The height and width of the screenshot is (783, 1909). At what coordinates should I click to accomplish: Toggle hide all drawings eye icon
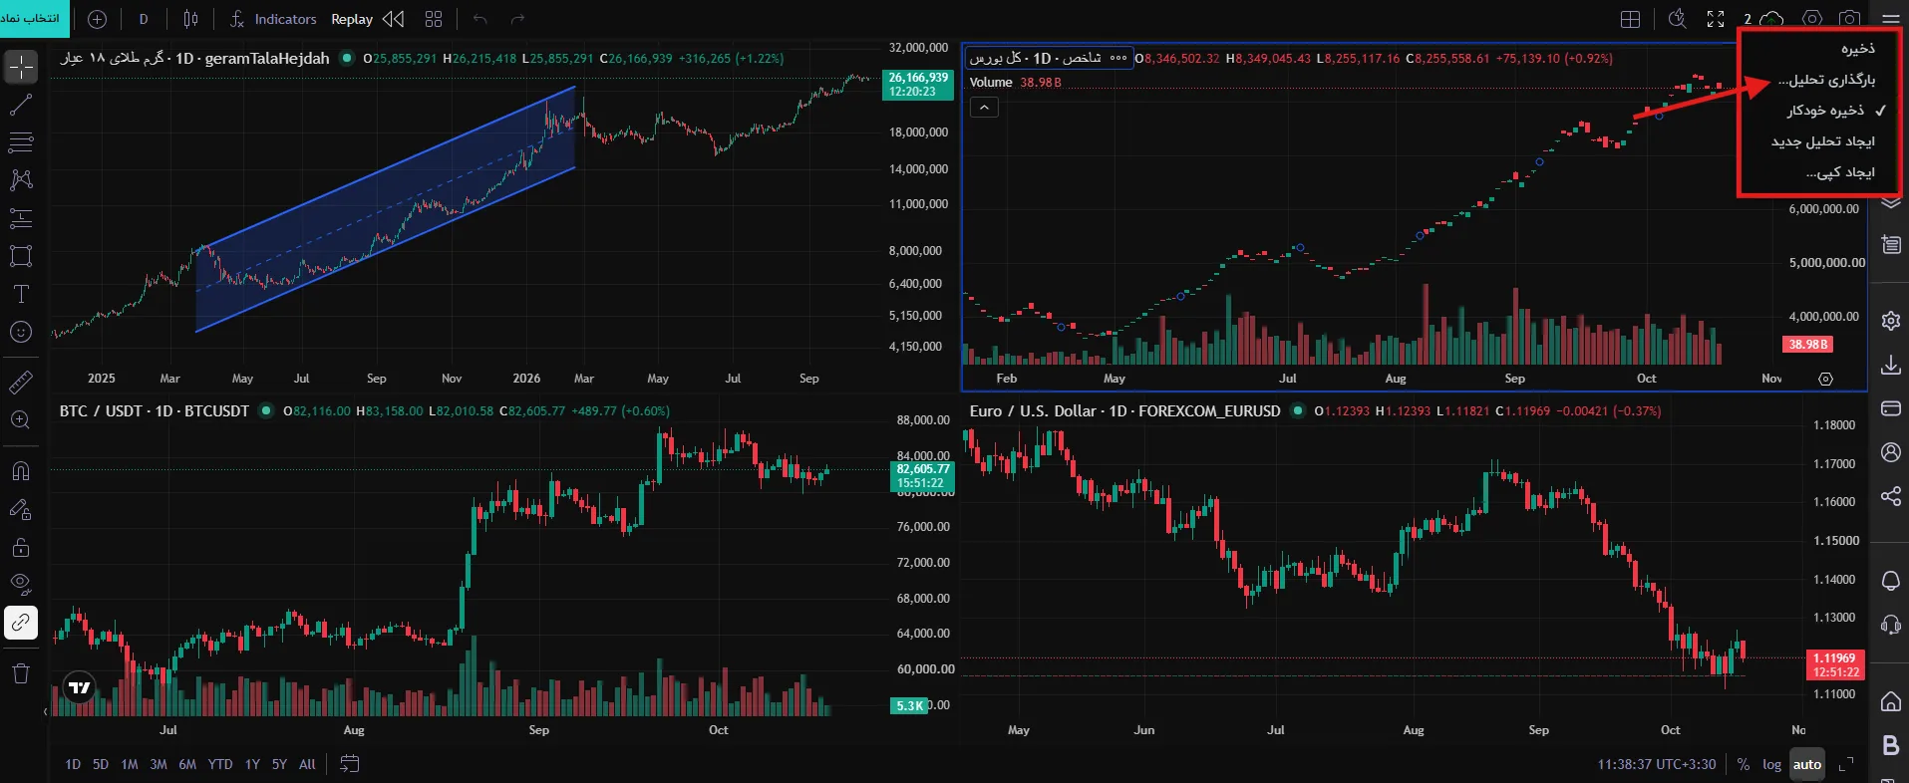point(21,585)
